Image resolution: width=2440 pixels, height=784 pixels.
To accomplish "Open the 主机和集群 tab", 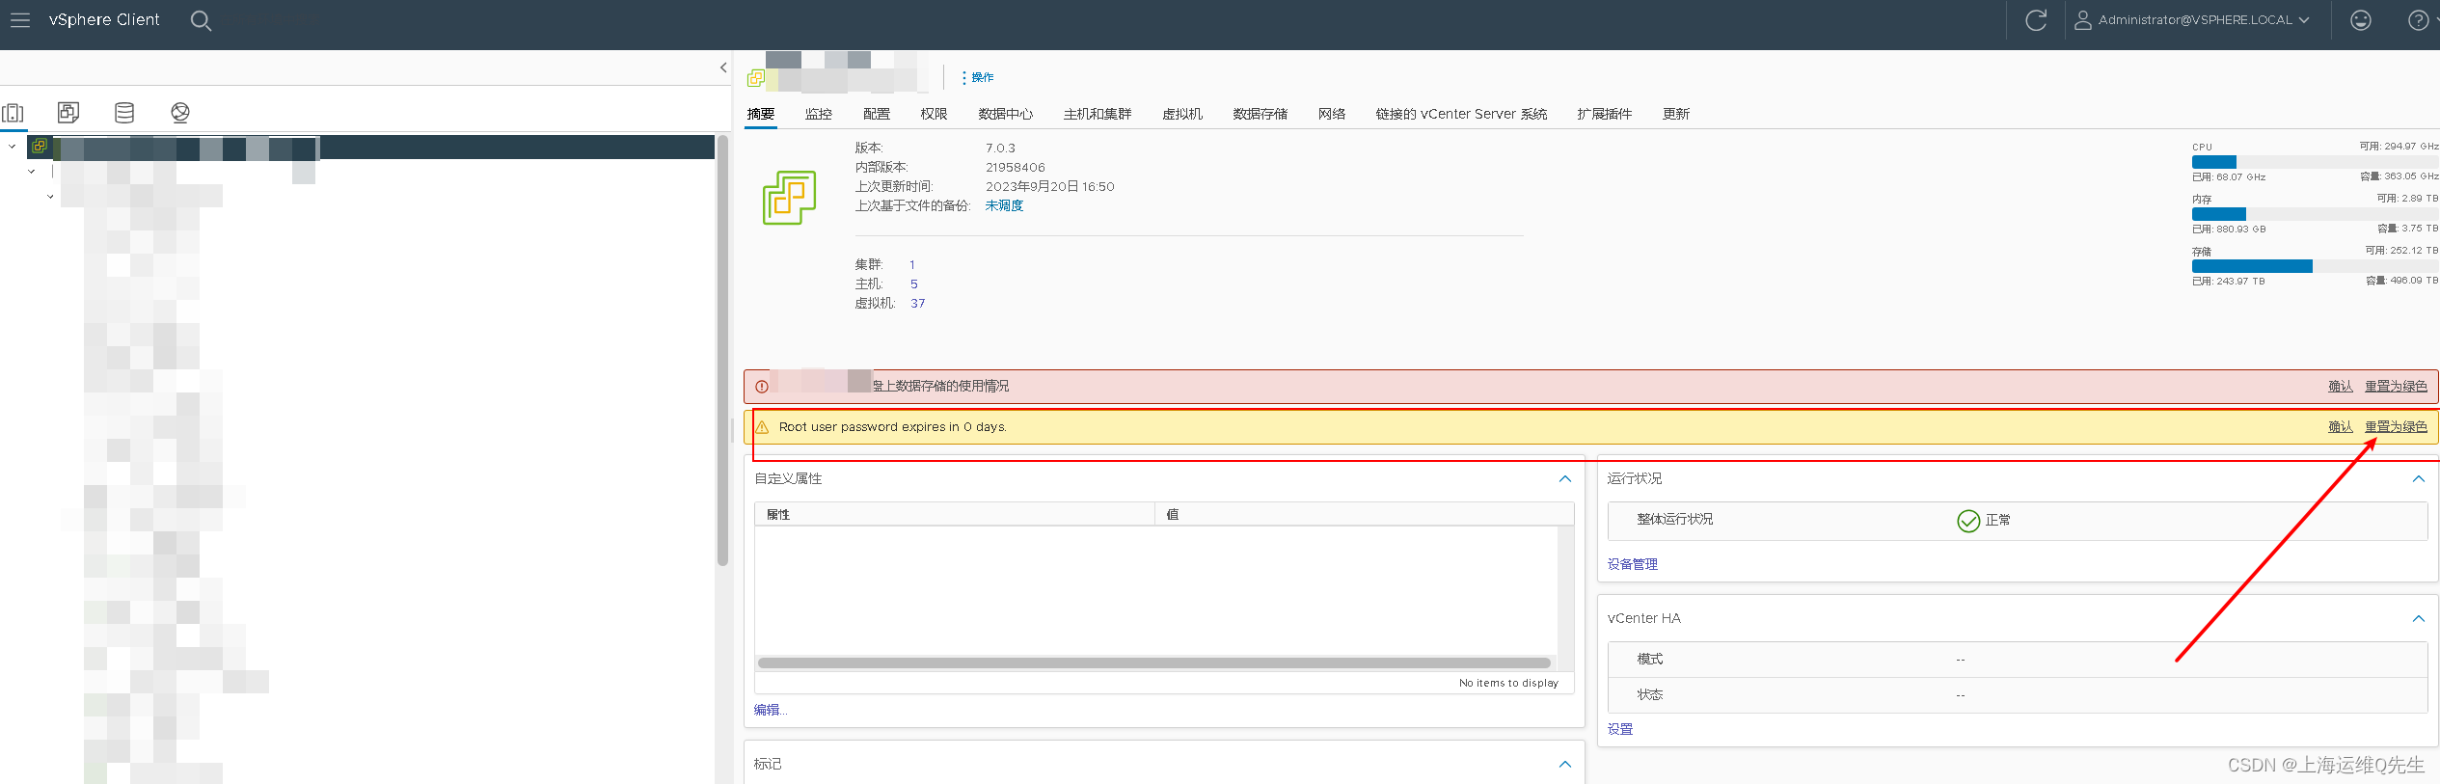I will point(1098,114).
